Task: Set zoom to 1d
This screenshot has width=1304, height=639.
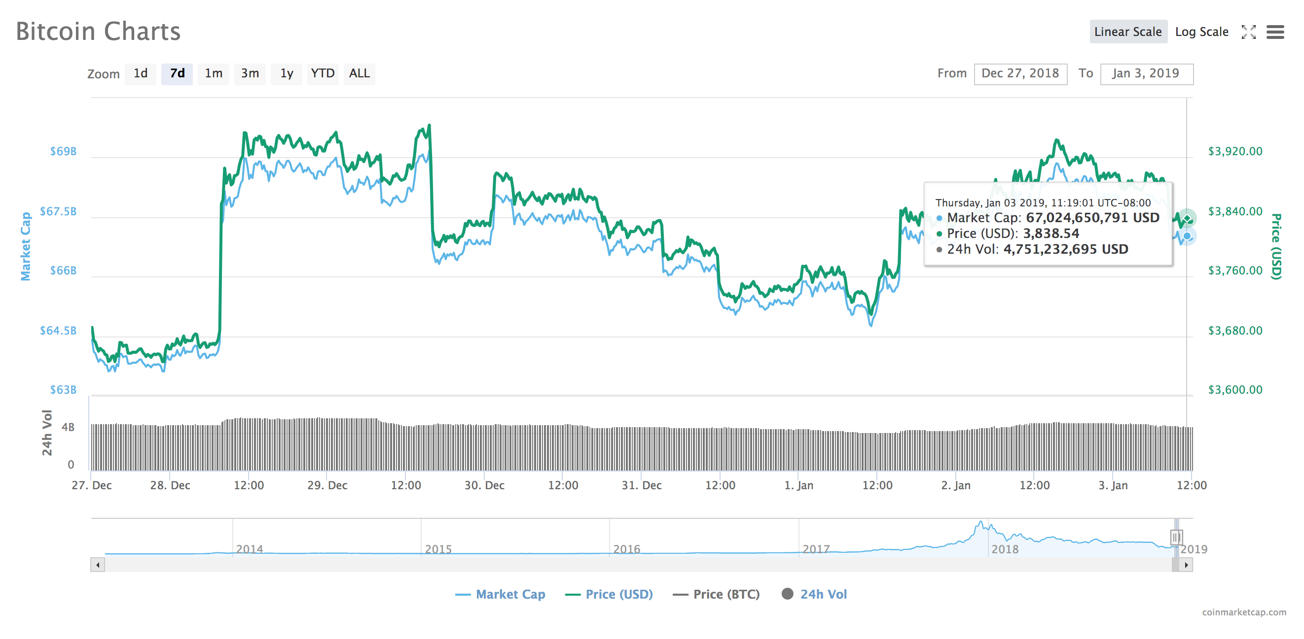Action: (x=140, y=74)
